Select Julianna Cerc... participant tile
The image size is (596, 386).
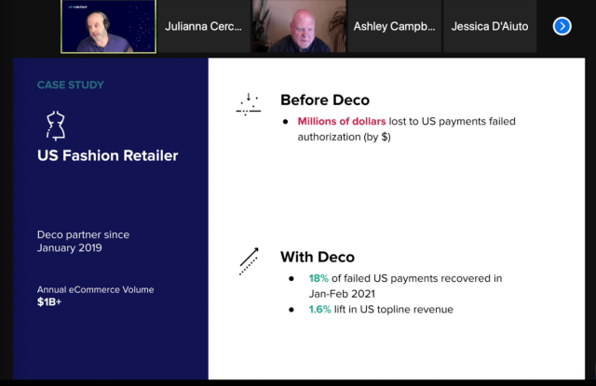click(203, 26)
